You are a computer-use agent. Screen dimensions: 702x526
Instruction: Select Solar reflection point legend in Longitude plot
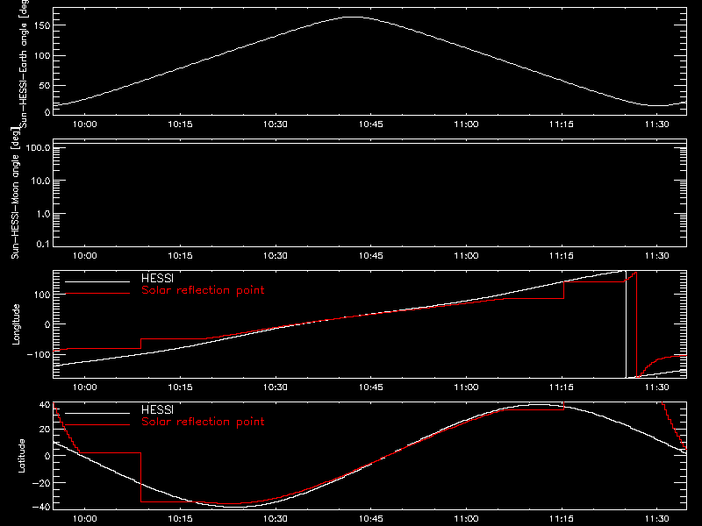click(x=203, y=290)
